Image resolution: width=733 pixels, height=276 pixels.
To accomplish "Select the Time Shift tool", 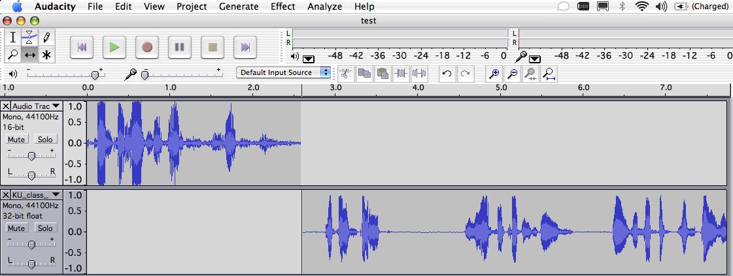I will [x=29, y=55].
